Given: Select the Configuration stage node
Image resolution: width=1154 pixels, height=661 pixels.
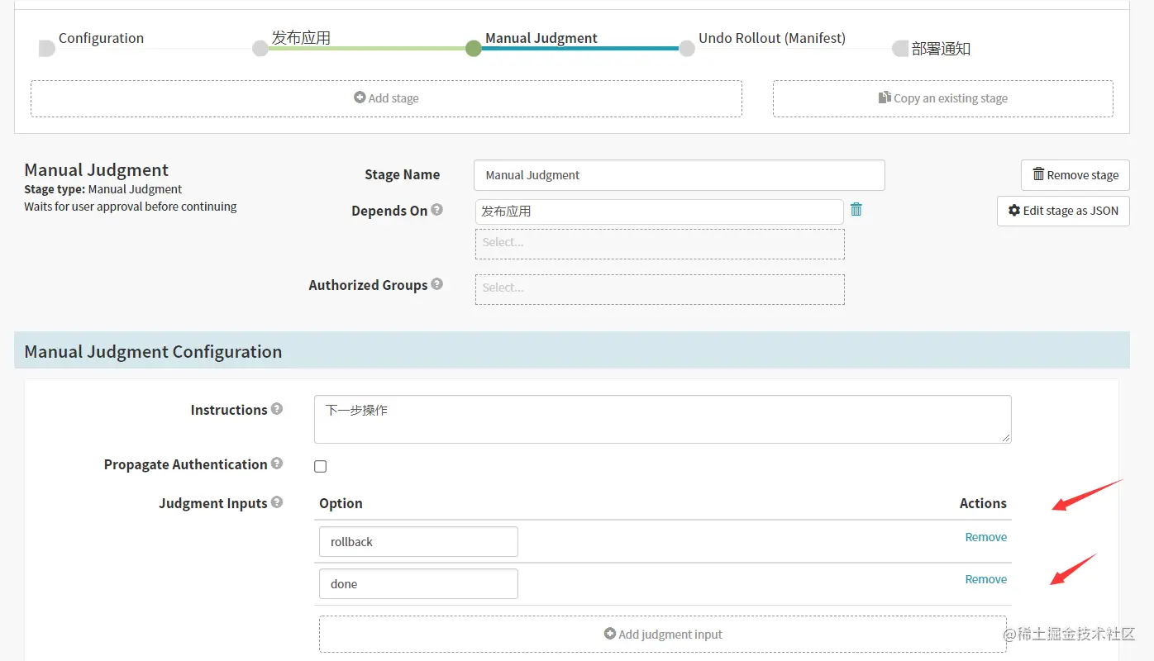Looking at the screenshot, I should [47, 49].
